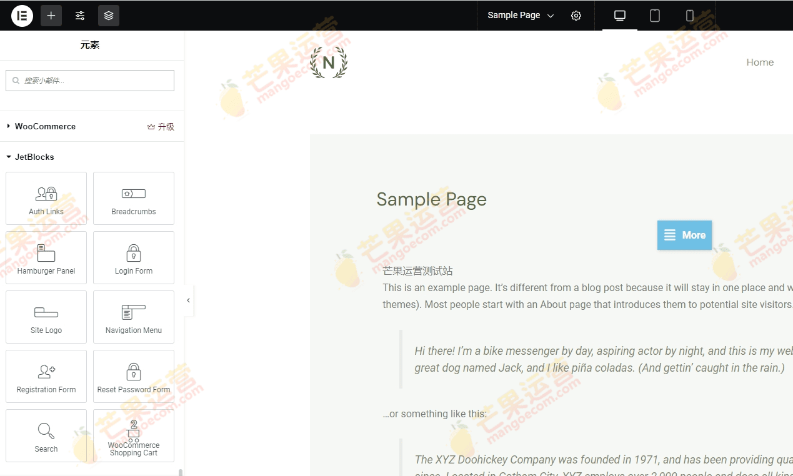The image size is (793, 476).
Task: Switch to desktop preview mode
Action: [620, 16]
